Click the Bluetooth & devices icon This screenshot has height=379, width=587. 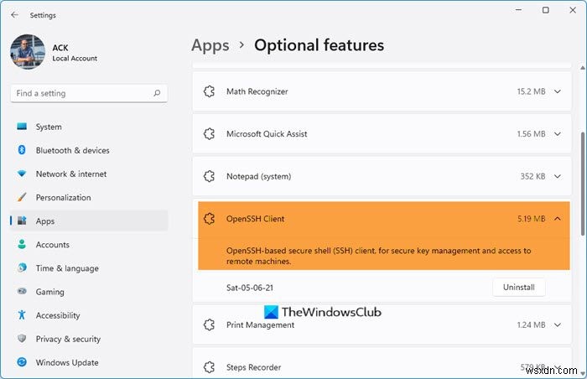pos(22,151)
